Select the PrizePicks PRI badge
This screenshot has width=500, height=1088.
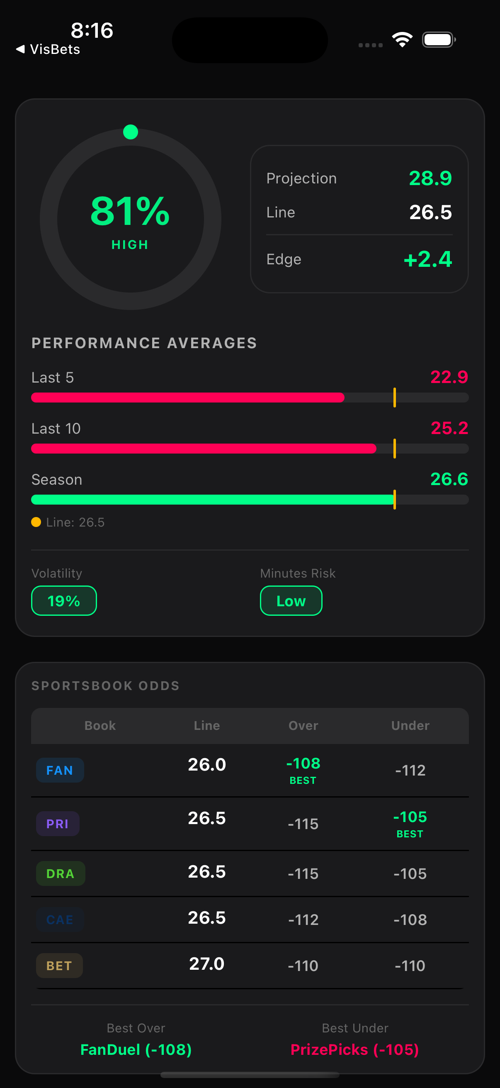point(58,823)
